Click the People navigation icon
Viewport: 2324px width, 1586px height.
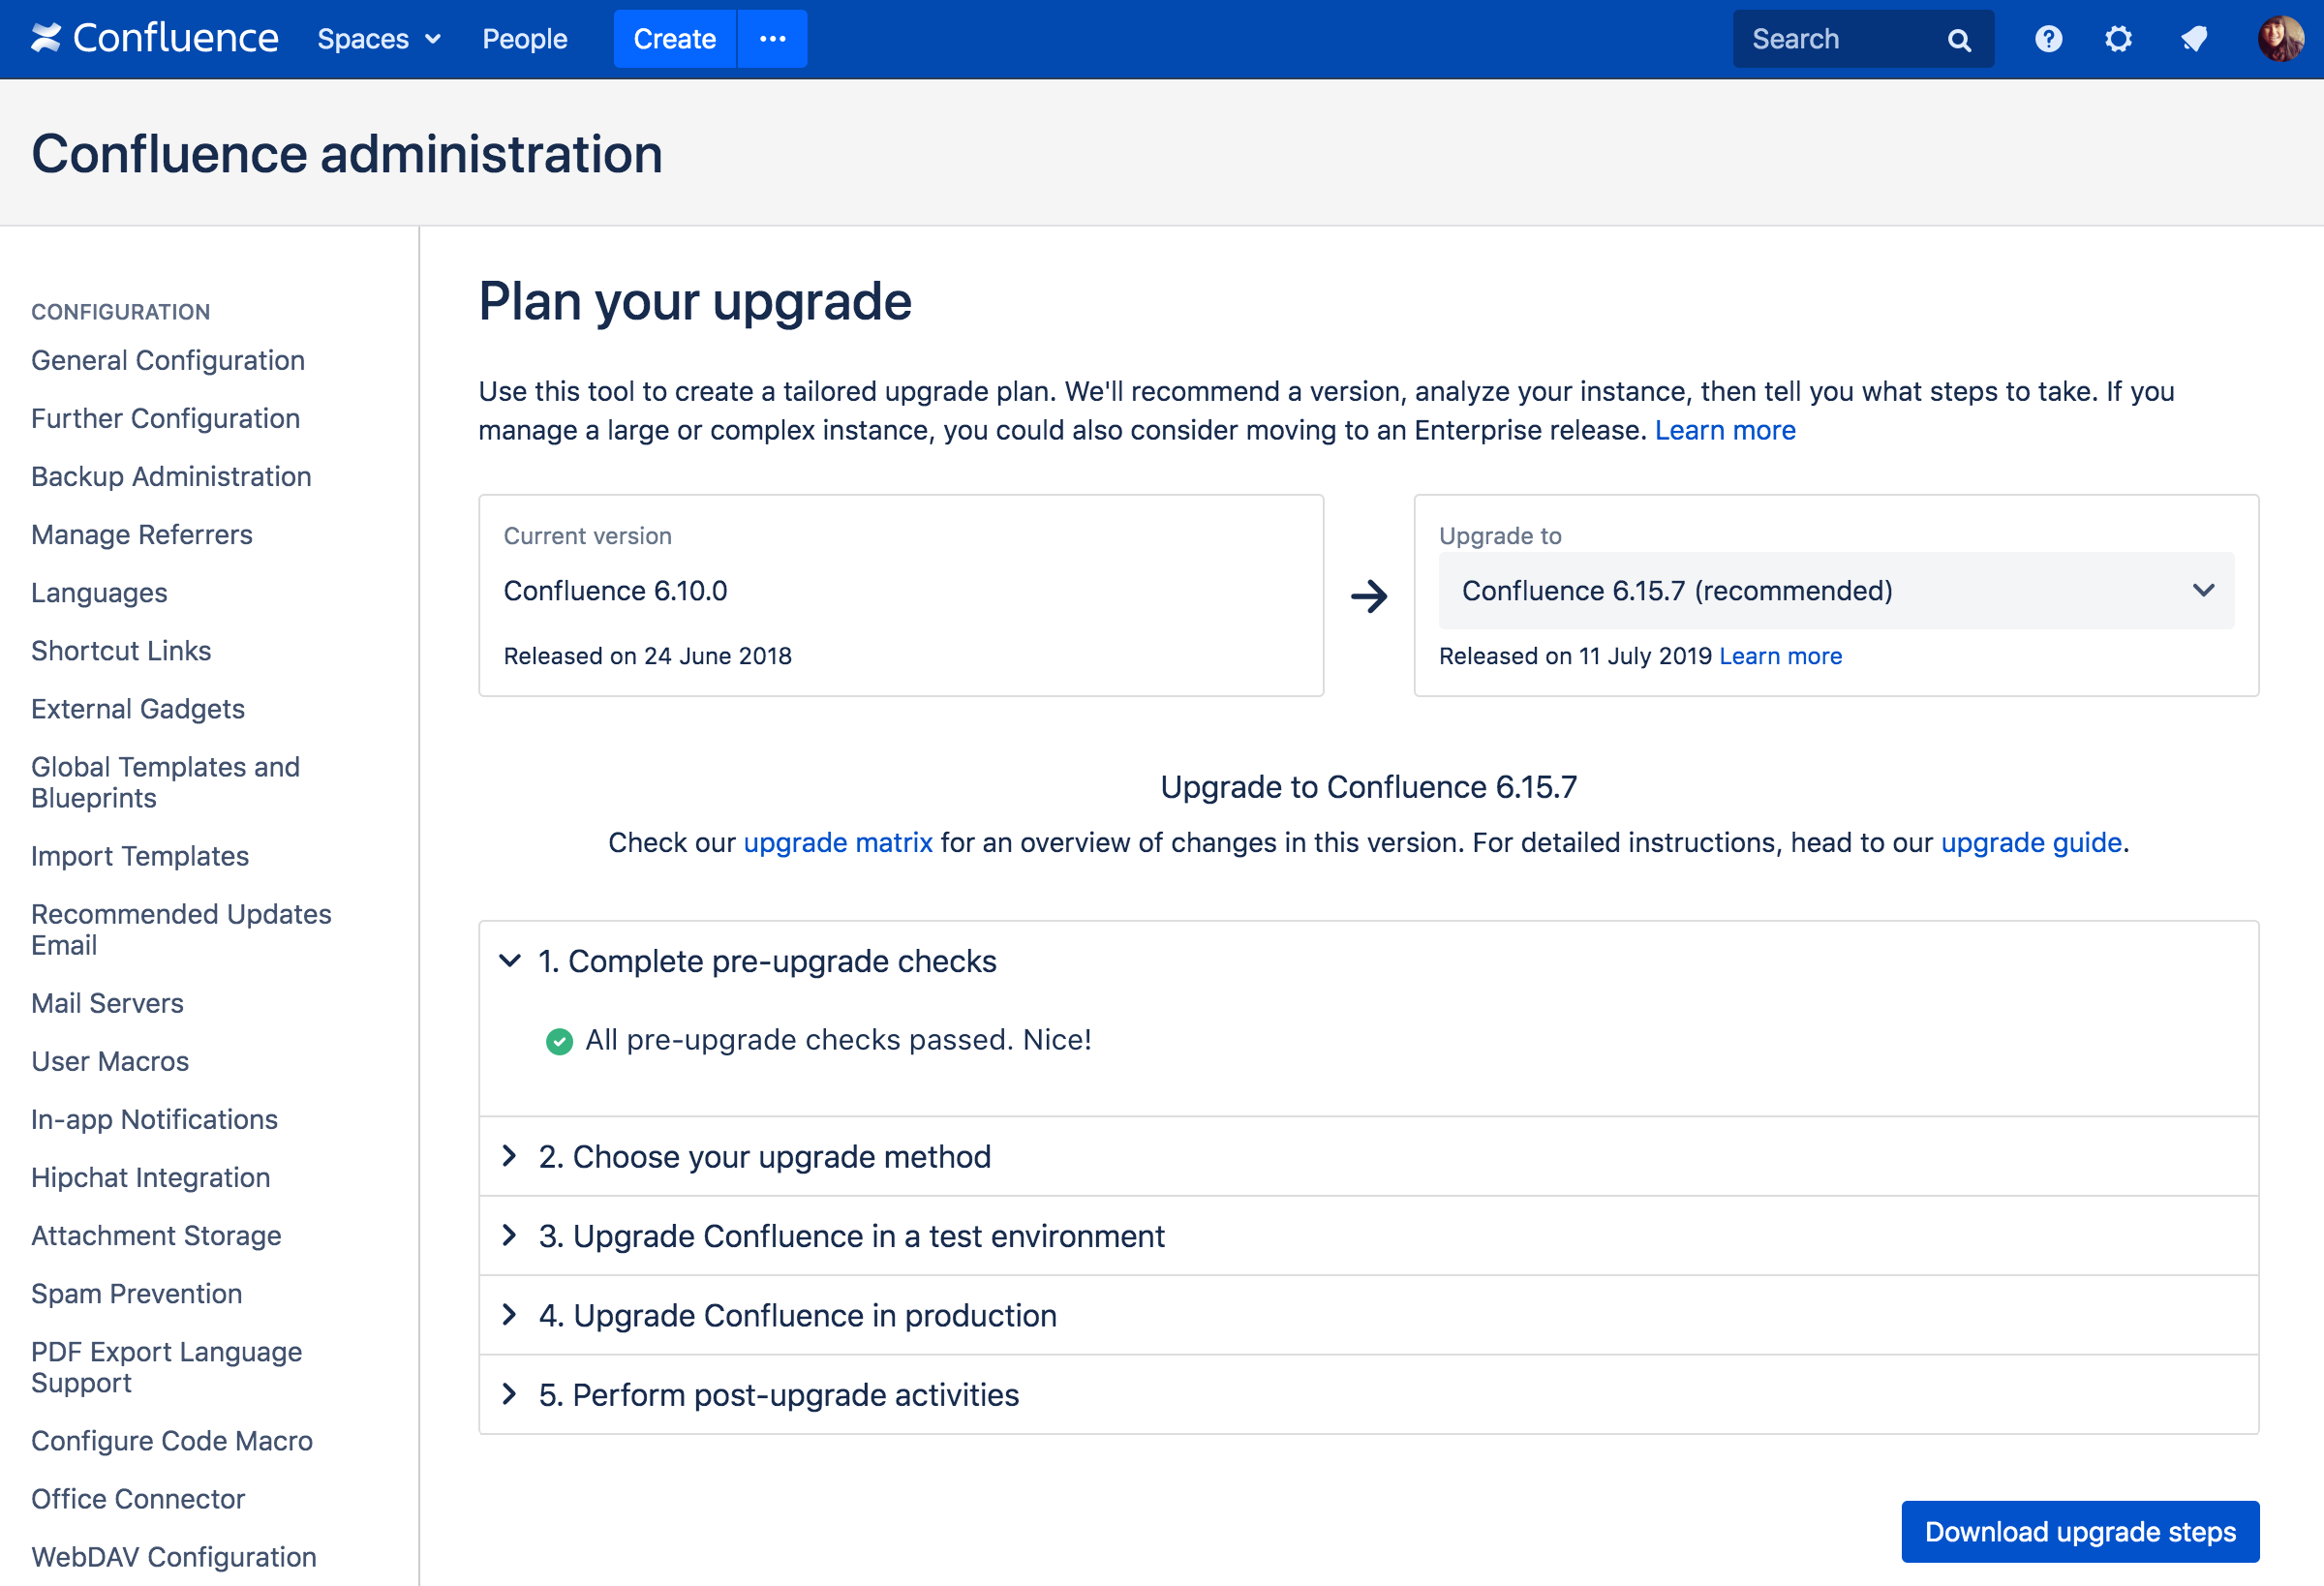click(x=523, y=39)
